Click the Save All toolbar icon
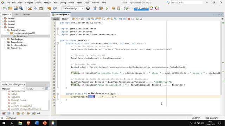Image resolution: width=225 pixels, height=126 pixels. tap(21, 8)
